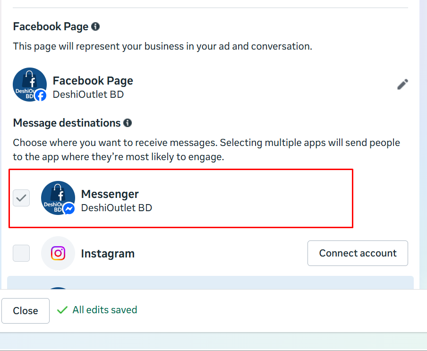Click the DeshiOutlet BD name under Facebook Page
Image resolution: width=427 pixels, height=351 pixels.
click(x=88, y=94)
